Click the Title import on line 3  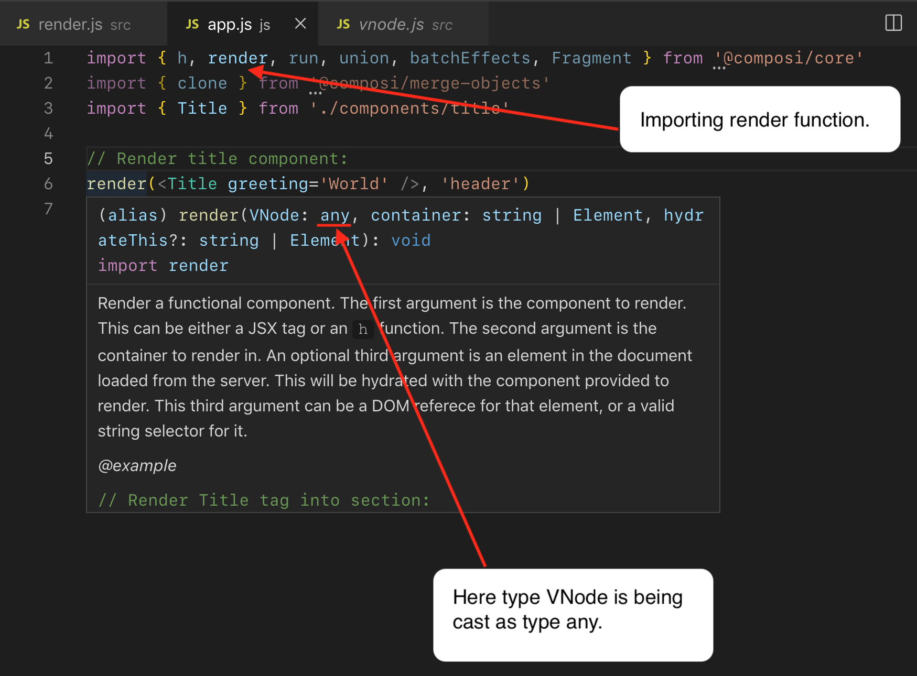pyautogui.click(x=202, y=108)
